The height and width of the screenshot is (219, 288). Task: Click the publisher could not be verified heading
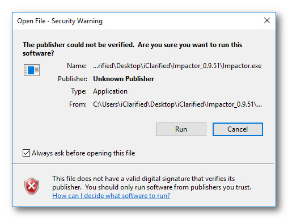[x=132, y=49]
